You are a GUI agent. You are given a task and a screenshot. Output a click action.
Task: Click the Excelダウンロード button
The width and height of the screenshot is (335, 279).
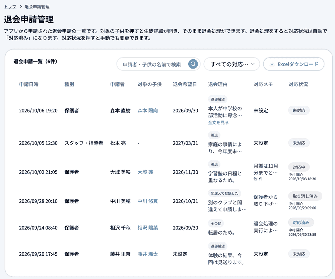coord(294,64)
